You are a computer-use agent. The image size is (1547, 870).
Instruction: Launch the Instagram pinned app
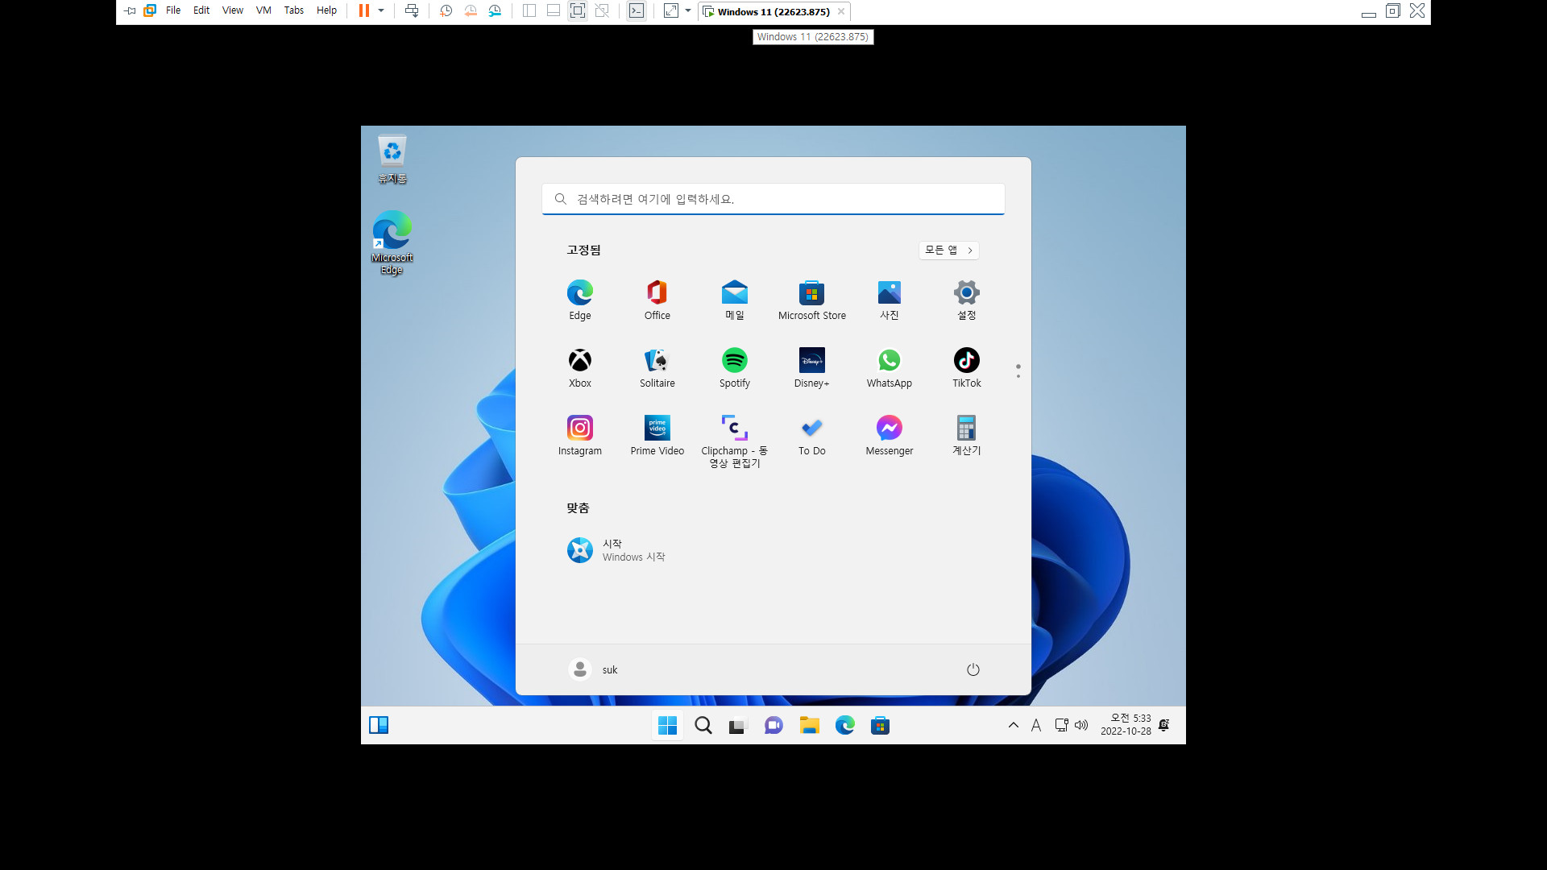tap(580, 436)
